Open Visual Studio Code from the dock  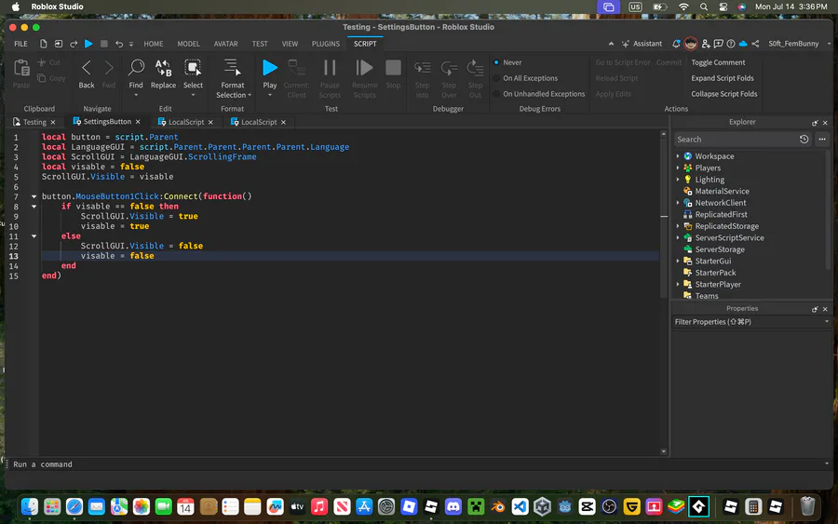tap(520, 506)
